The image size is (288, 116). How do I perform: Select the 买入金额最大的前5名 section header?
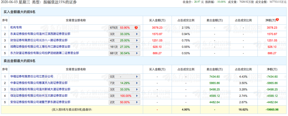click(19, 12)
